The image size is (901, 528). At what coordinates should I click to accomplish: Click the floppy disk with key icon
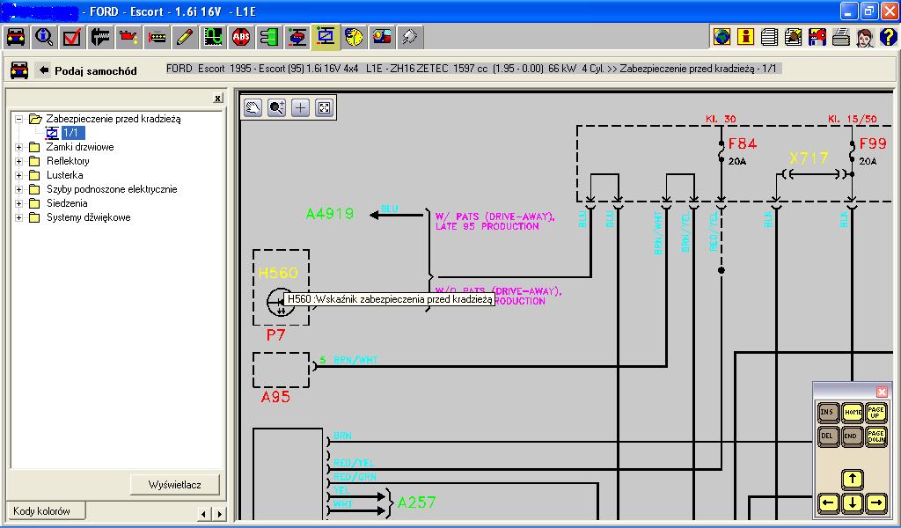(x=817, y=37)
